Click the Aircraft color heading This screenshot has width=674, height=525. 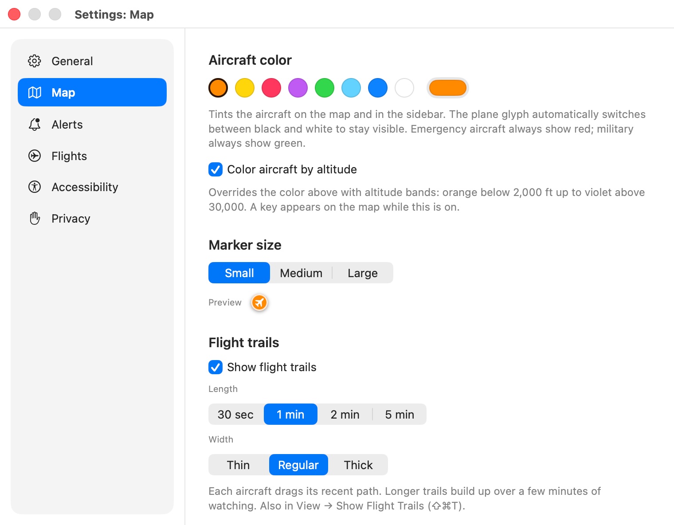(x=250, y=60)
